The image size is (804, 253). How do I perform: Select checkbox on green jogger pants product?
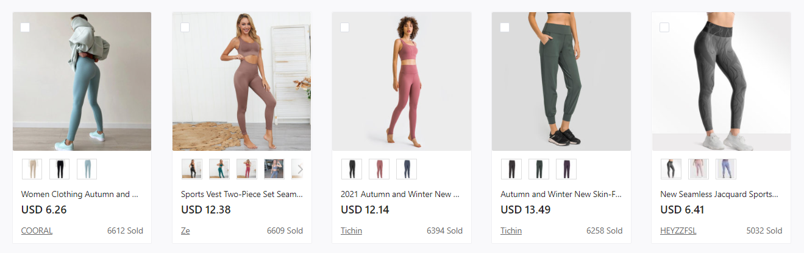click(x=504, y=27)
